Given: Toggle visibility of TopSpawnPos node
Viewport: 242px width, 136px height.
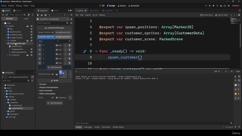Looking at the screenshot, I should click(x=31, y=49).
